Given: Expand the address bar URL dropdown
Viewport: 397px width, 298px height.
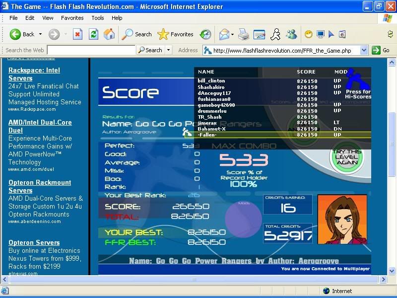Looking at the screenshot, I should point(364,50).
